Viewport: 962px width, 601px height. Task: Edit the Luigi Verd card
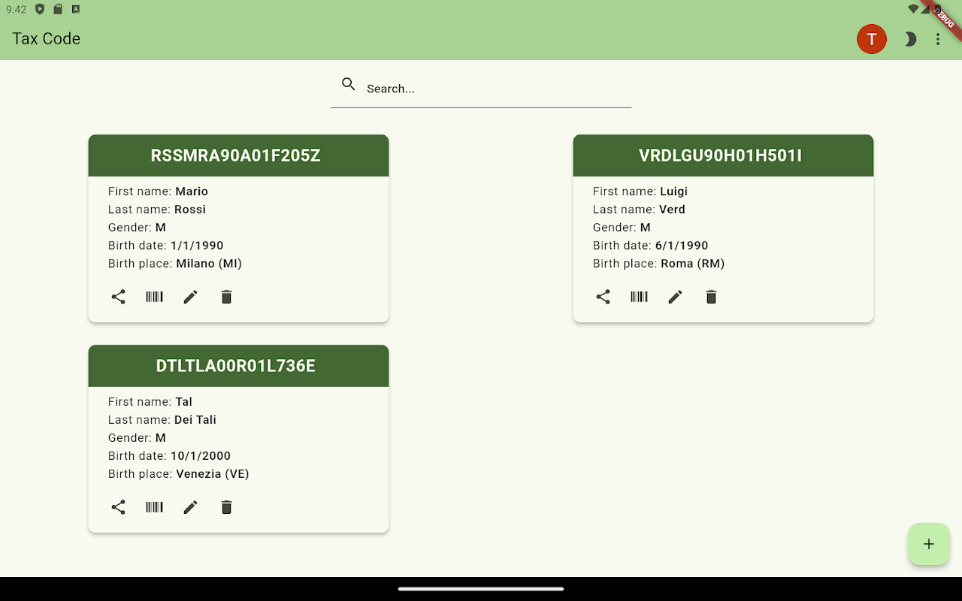point(676,297)
